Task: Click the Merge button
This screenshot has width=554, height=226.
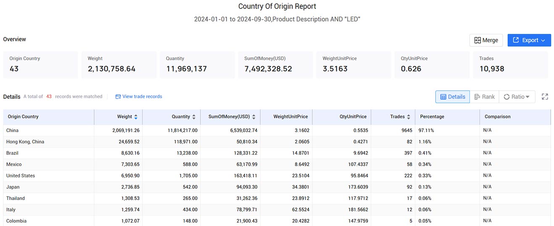Action: [x=486, y=40]
